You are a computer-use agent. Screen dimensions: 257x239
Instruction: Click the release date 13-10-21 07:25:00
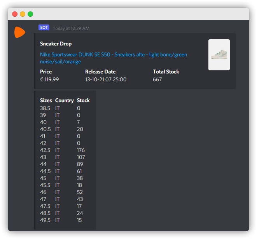(106, 79)
